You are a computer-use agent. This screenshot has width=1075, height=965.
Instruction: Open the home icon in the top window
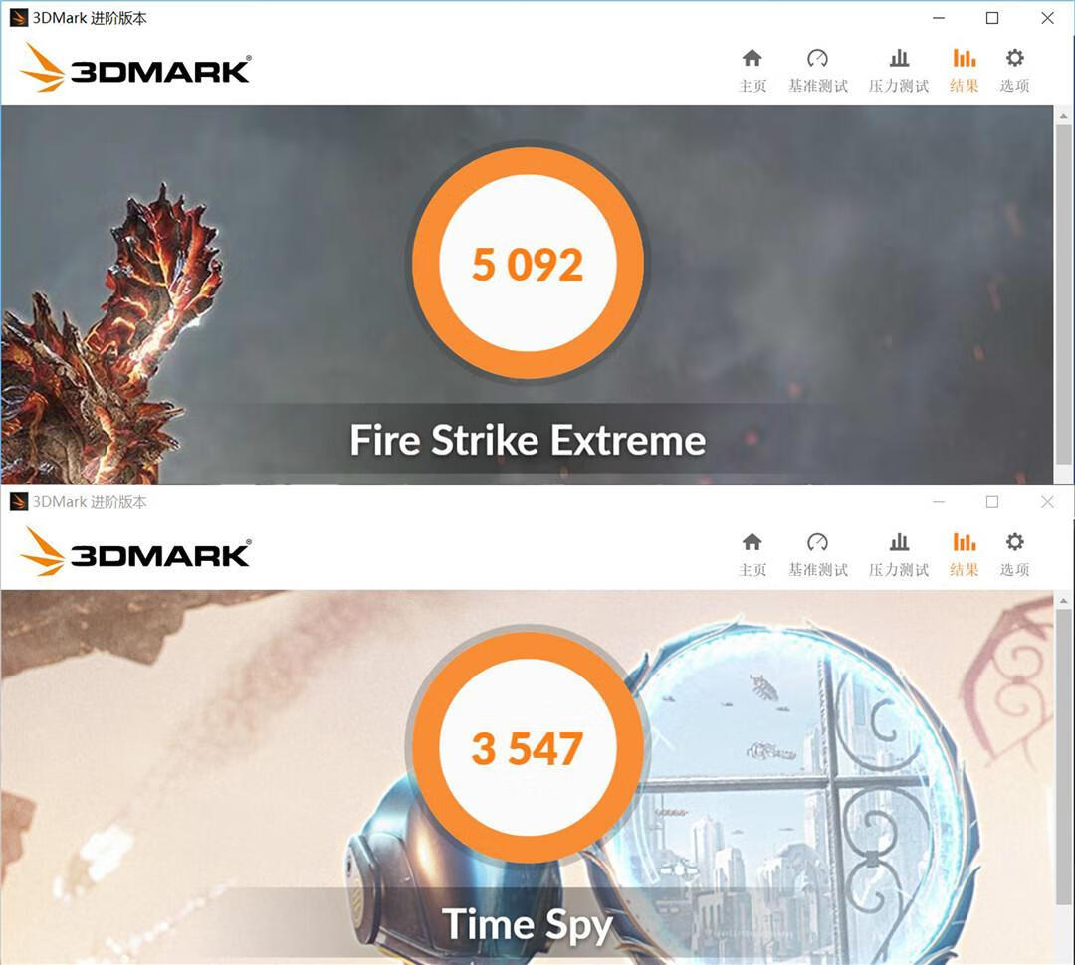pos(752,59)
